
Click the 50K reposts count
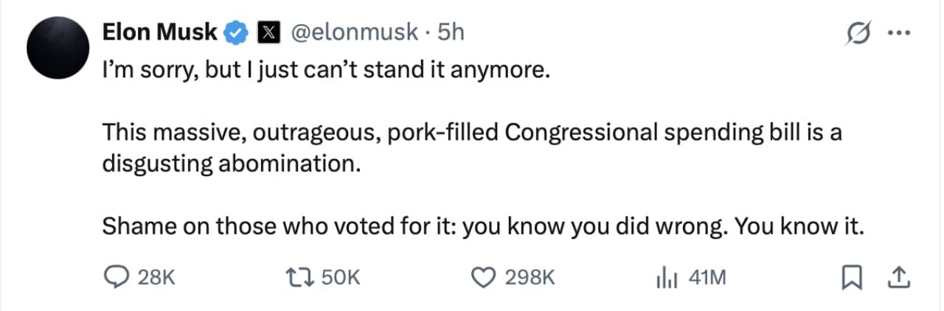pyautogui.click(x=341, y=277)
